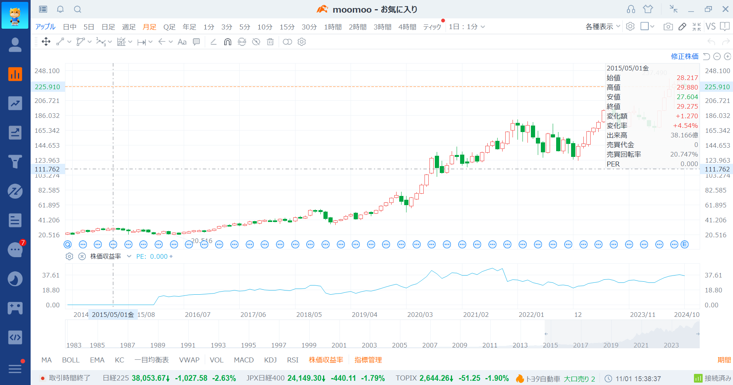This screenshot has width=733, height=385.
Task: Click the magnet snap drawing tool
Action: tap(228, 42)
